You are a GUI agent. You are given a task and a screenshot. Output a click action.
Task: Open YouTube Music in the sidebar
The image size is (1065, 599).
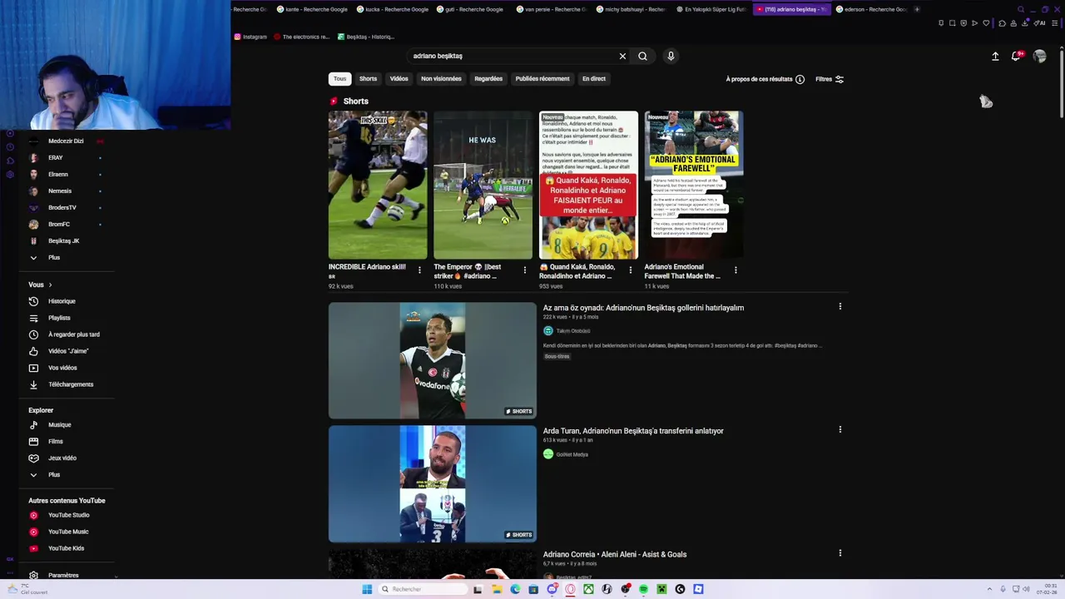click(68, 532)
